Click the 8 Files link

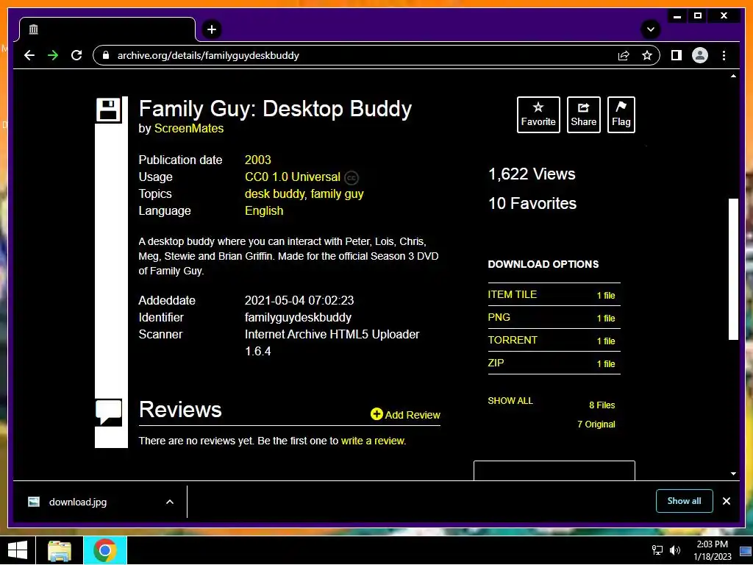coord(602,405)
